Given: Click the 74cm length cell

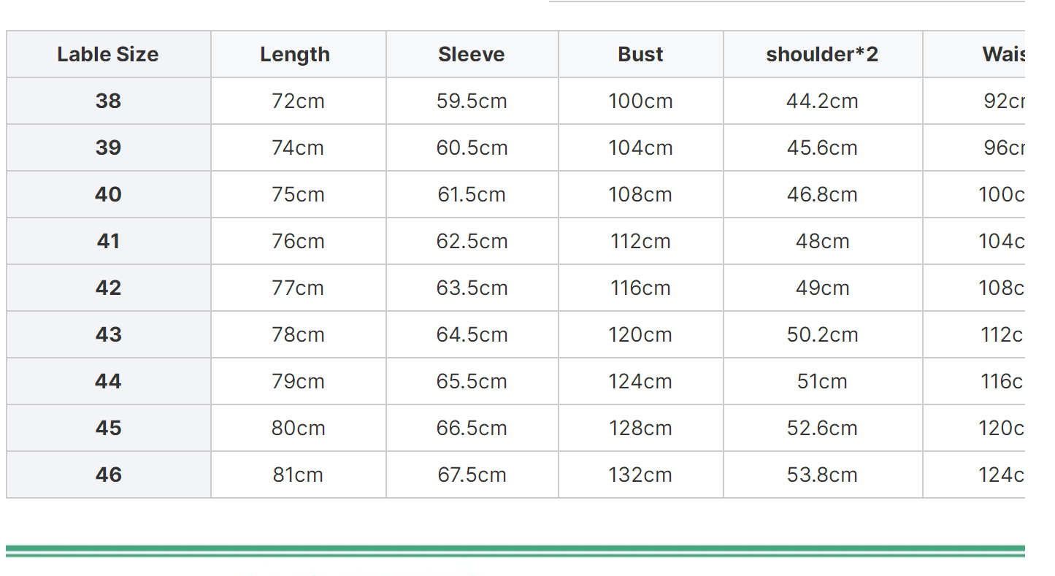Looking at the screenshot, I should pos(298,147).
